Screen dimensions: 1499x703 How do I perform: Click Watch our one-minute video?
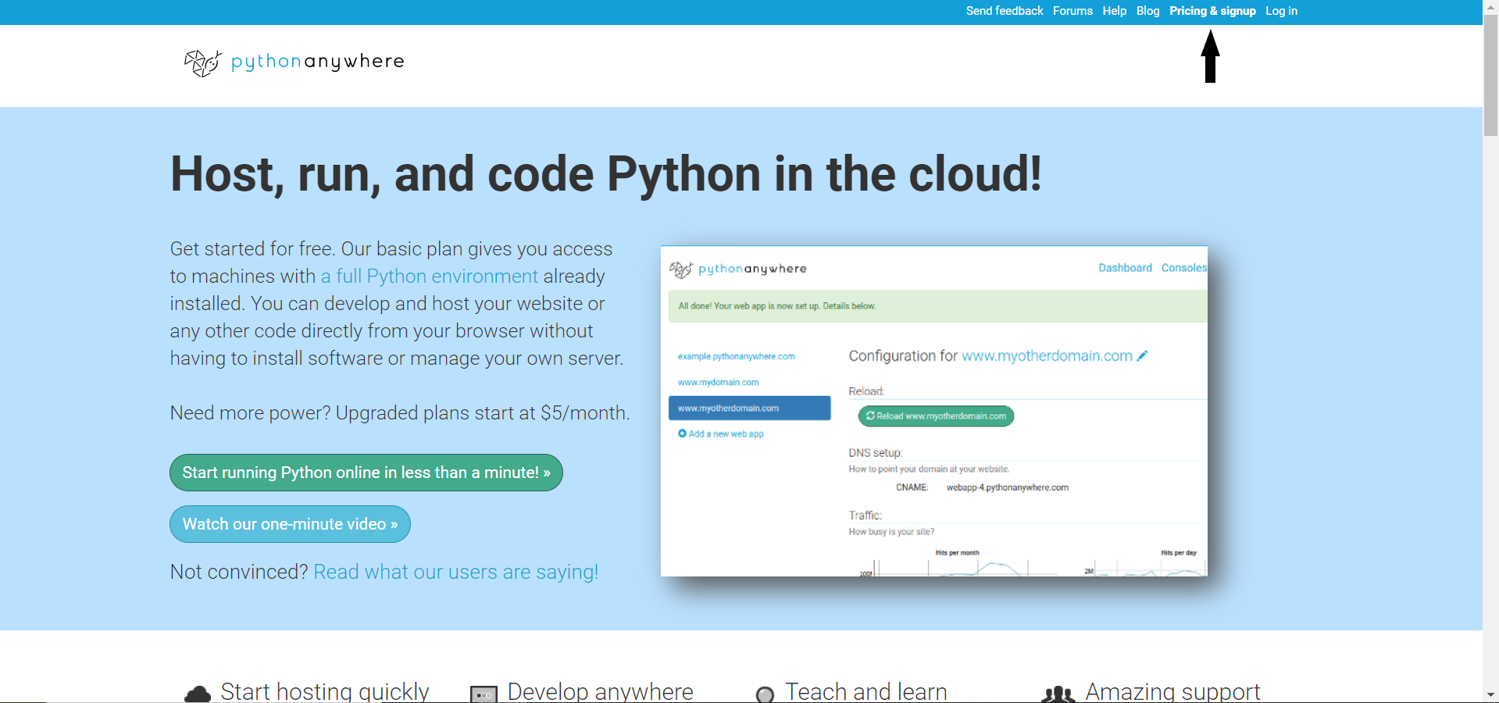[289, 524]
